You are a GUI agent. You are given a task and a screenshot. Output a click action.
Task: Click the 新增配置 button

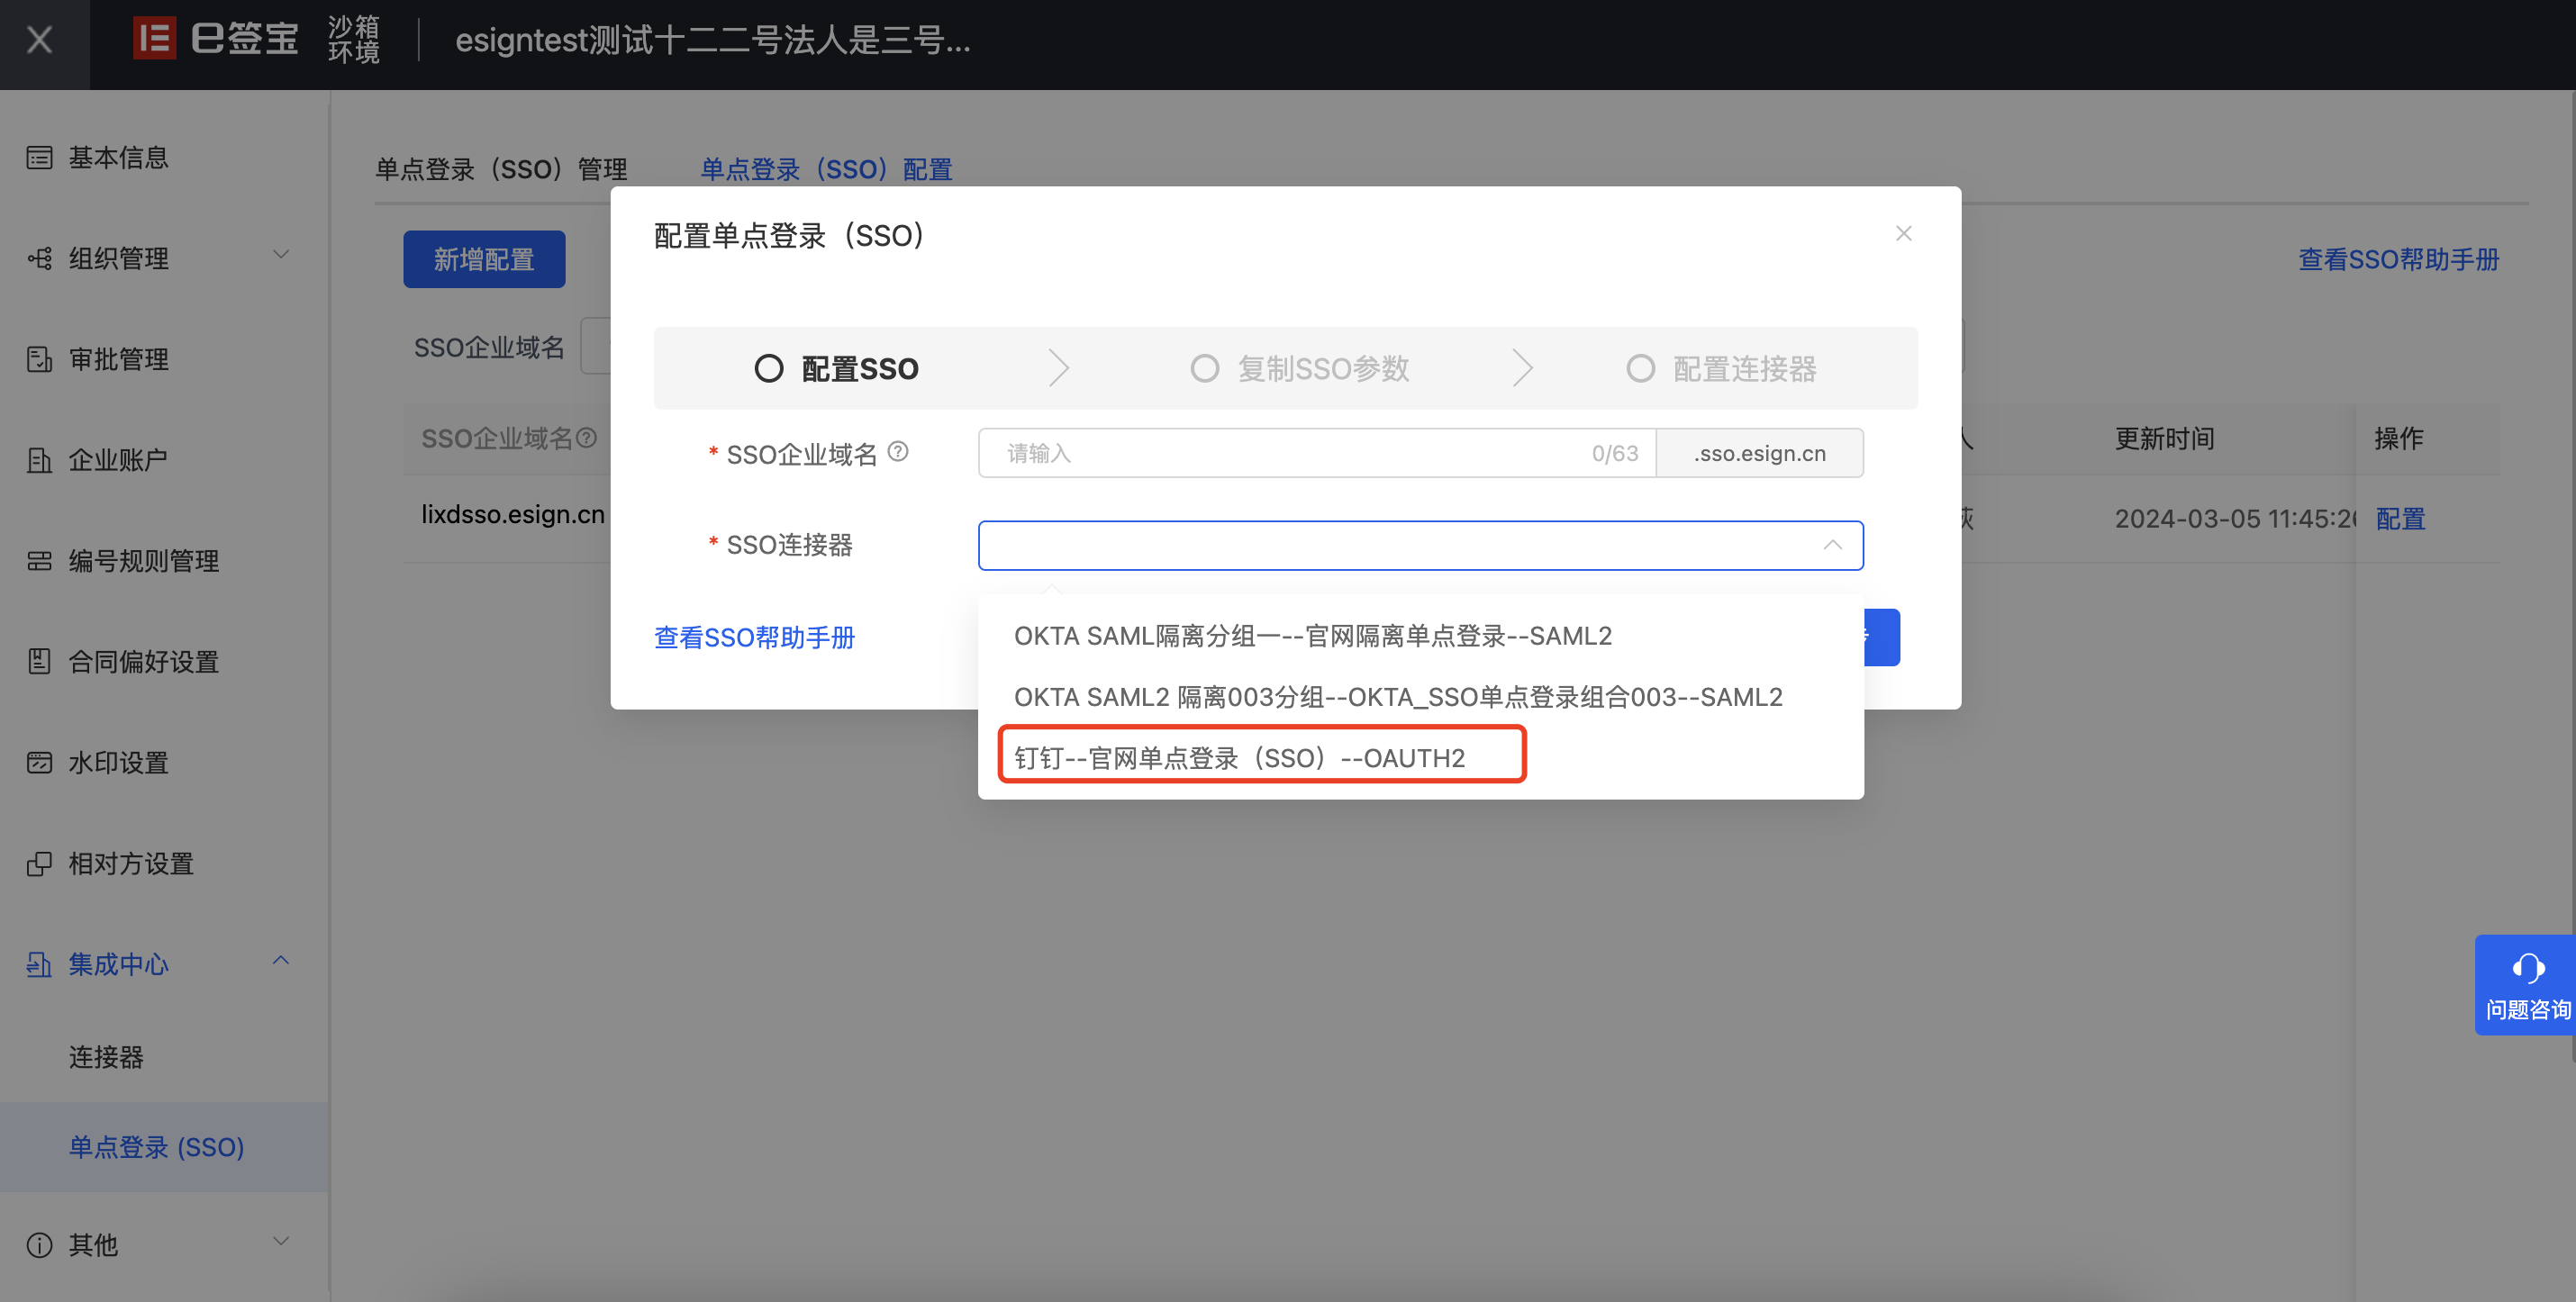click(484, 259)
